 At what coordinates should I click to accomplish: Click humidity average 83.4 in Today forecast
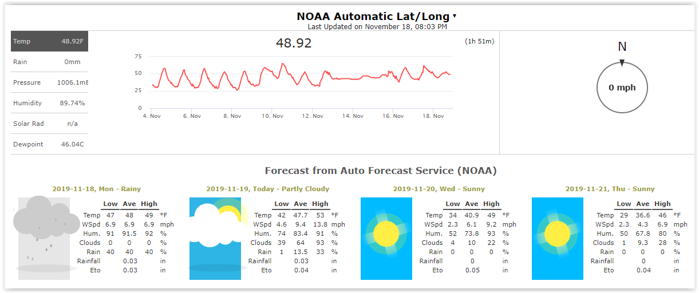pyautogui.click(x=301, y=234)
